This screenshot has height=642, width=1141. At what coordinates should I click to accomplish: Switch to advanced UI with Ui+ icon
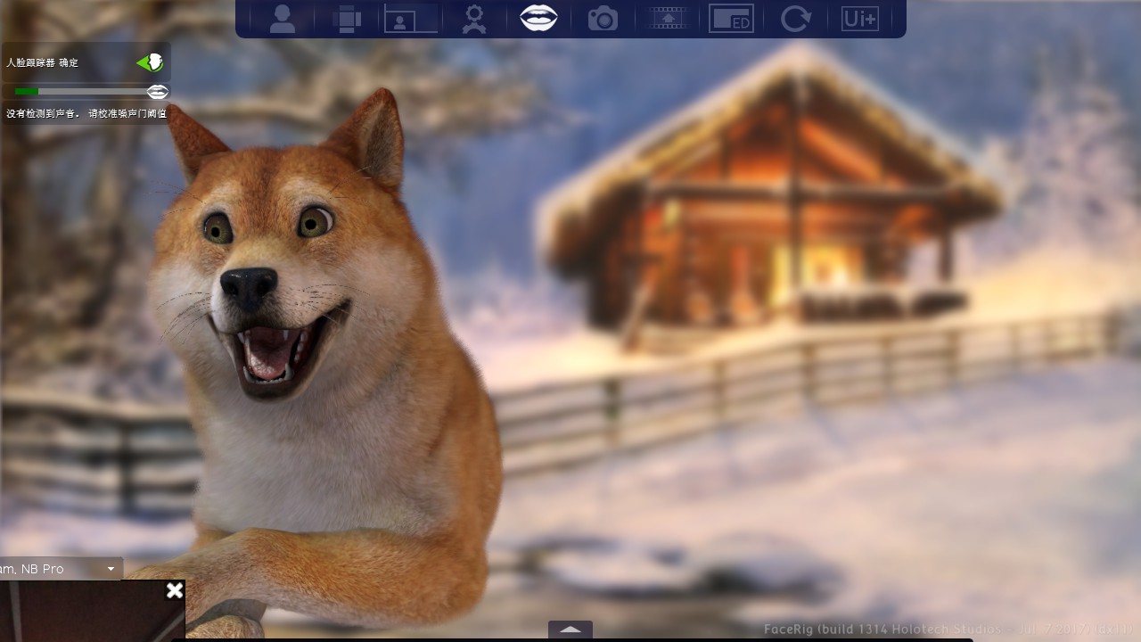click(x=859, y=19)
